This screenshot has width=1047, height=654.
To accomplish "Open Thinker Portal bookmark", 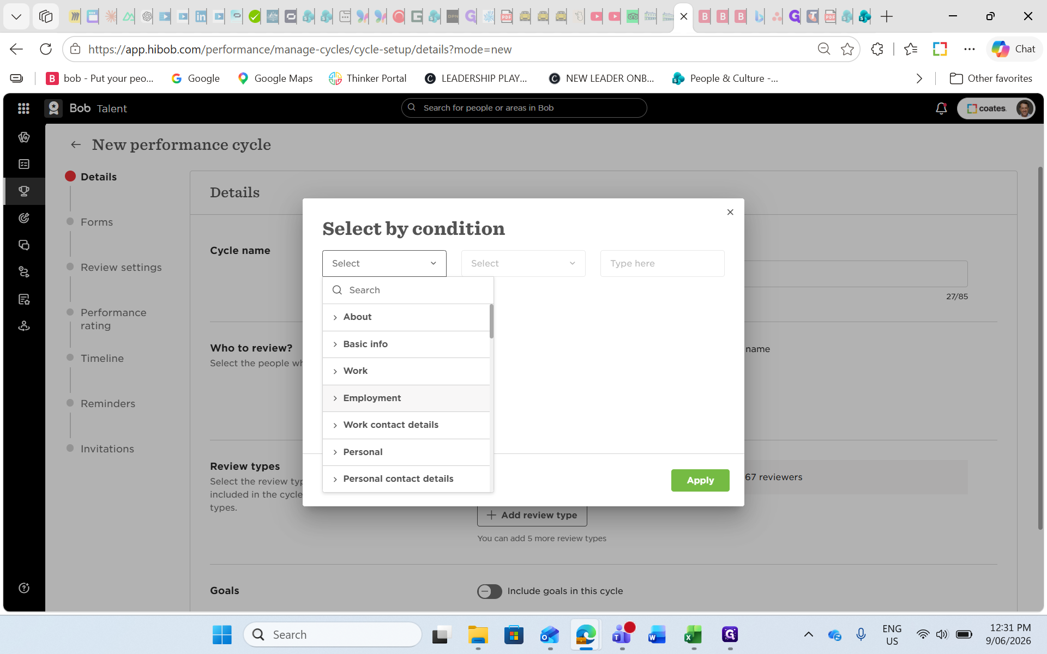I will click(x=368, y=78).
